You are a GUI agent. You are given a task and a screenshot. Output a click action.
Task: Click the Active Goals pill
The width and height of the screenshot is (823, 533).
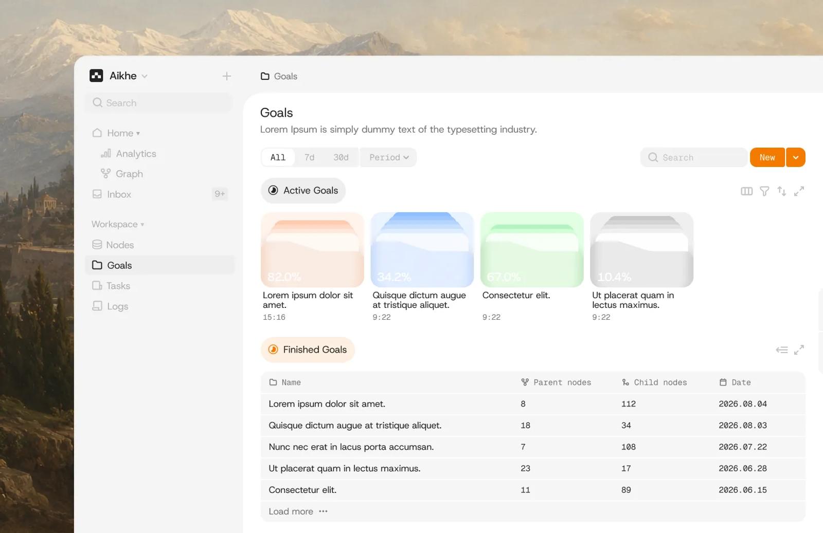(303, 191)
